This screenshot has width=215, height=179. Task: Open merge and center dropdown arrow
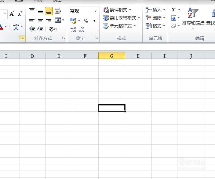point(63,20)
